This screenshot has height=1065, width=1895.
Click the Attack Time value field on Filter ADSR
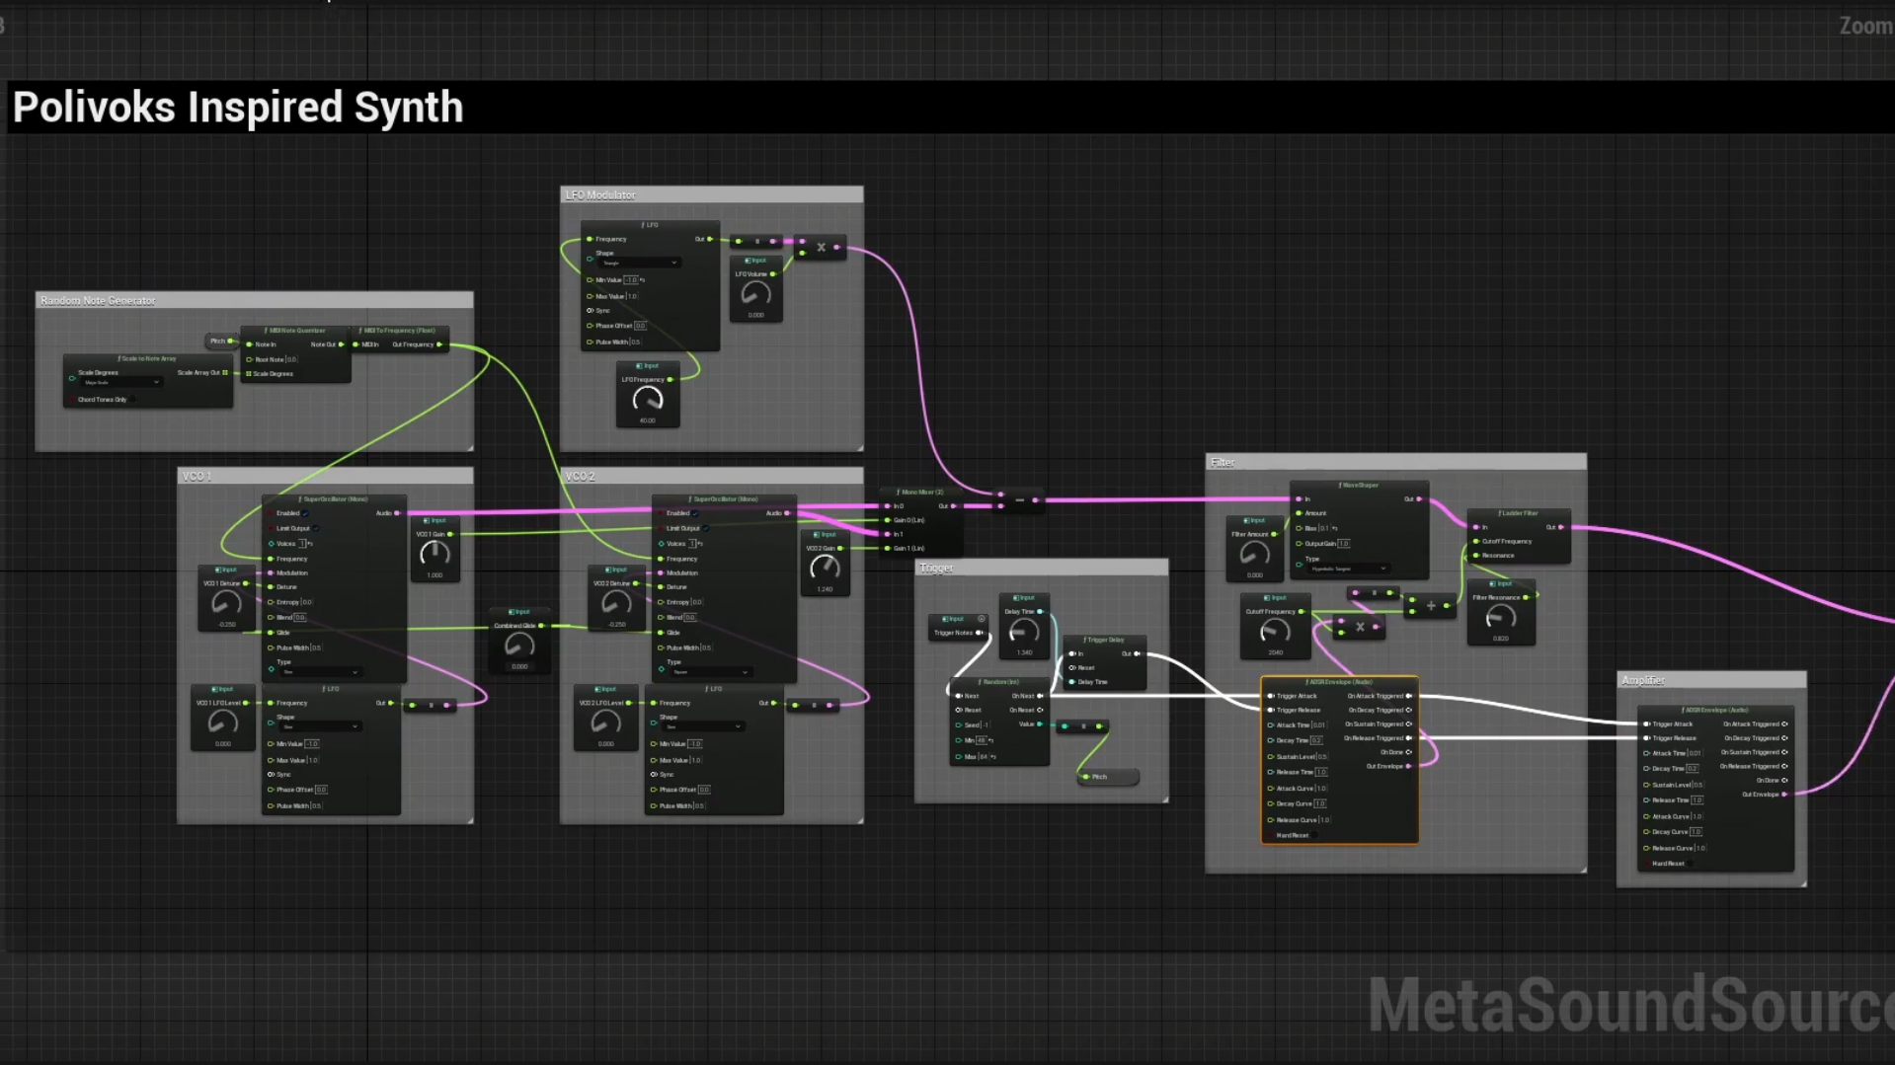[x=1317, y=725]
